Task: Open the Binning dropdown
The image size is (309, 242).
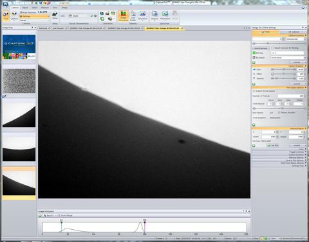Action: [x=288, y=53]
